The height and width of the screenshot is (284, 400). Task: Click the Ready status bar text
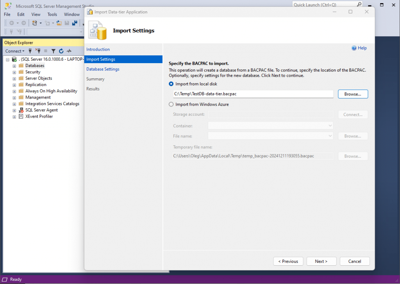coord(16,279)
